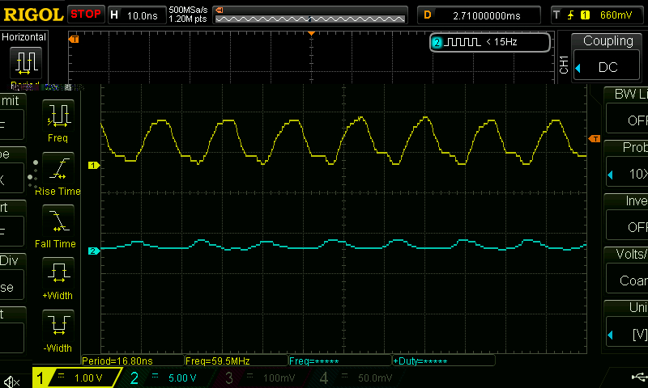Select the Fall Time measurement icon
This screenshot has height=388, width=648.
tap(58, 221)
